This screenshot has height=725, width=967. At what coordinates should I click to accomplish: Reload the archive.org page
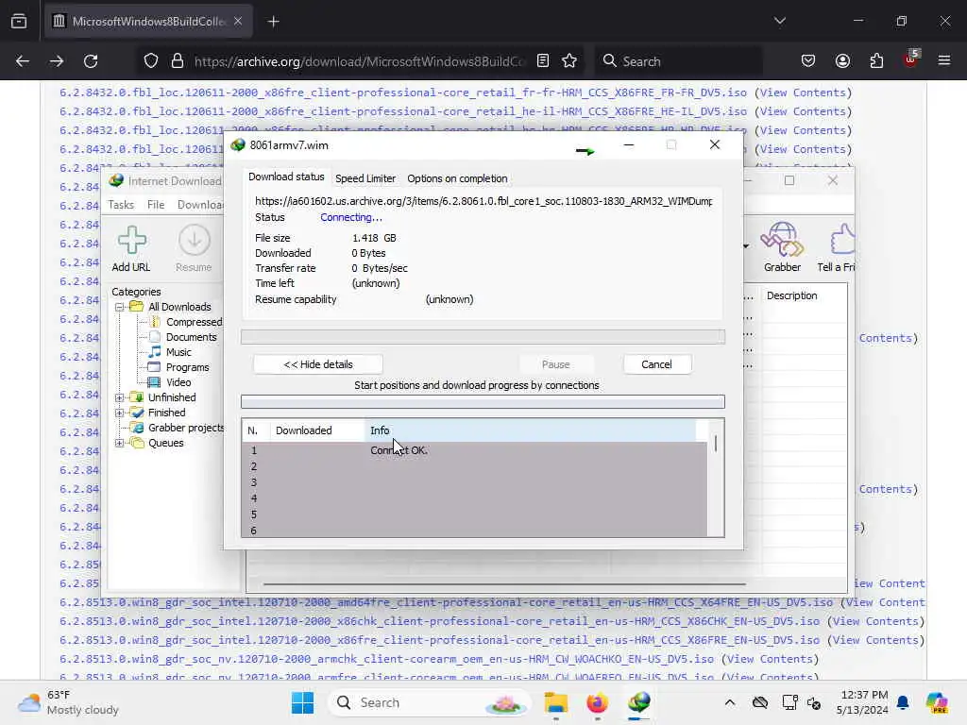pyautogui.click(x=91, y=61)
